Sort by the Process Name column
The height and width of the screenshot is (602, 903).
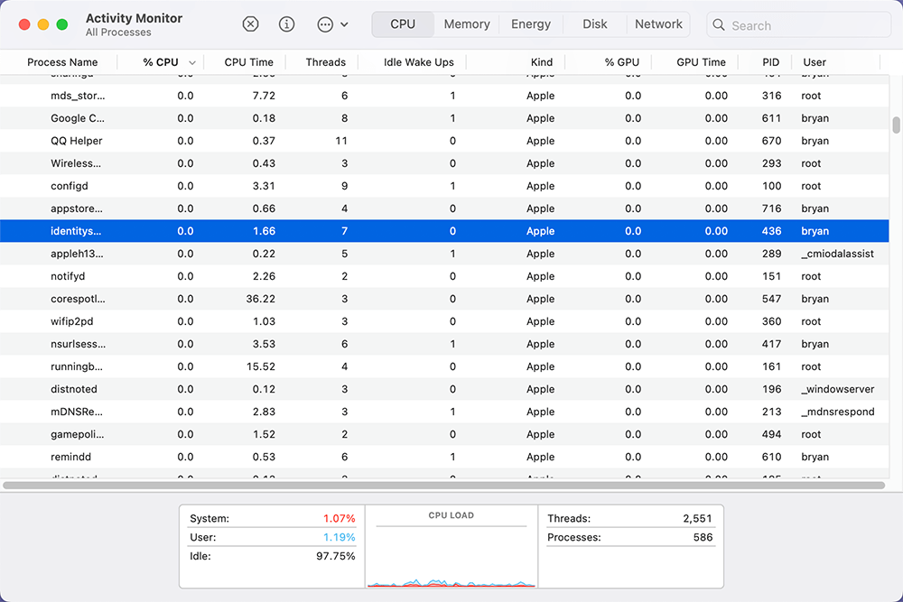click(x=62, y=62)
